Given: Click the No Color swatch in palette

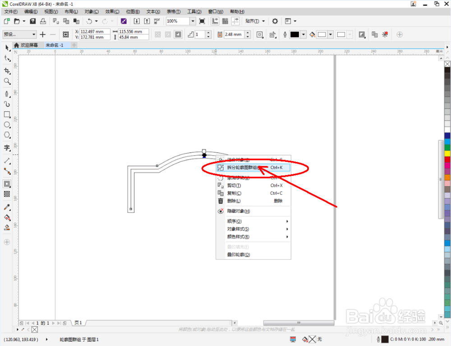Looking at the screenshot, I should (447, 64).
